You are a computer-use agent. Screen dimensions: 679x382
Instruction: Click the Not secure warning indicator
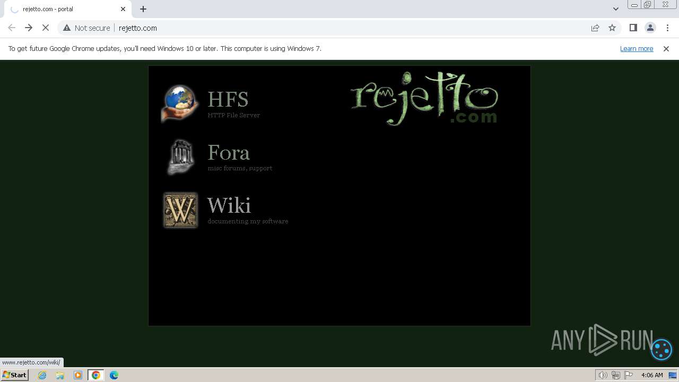86,28
